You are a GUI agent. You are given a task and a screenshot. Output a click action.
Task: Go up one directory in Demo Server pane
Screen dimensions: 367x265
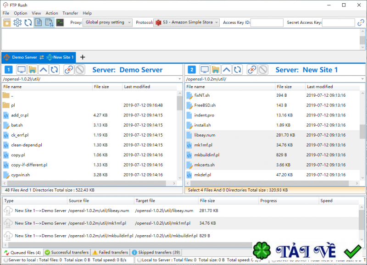[x=43, y=70]
